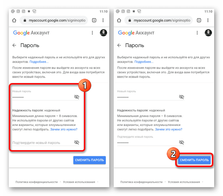Show new password in left screen
Screen dimensions: 223x196
pos(77,97)
